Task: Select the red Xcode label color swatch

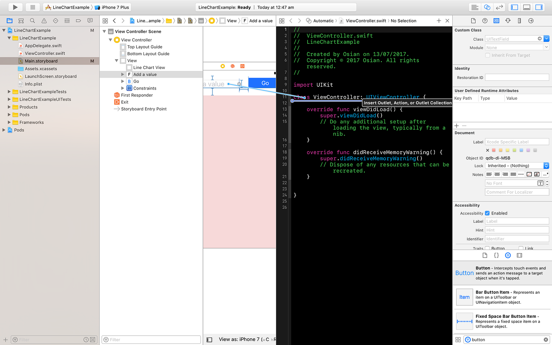Action: (494, 150)
